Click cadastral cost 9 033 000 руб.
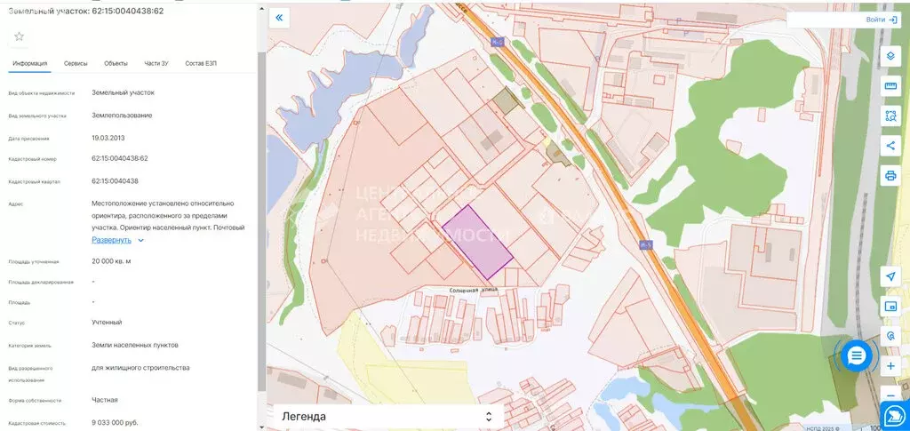 pyautogui.click(x=115, y=423)
